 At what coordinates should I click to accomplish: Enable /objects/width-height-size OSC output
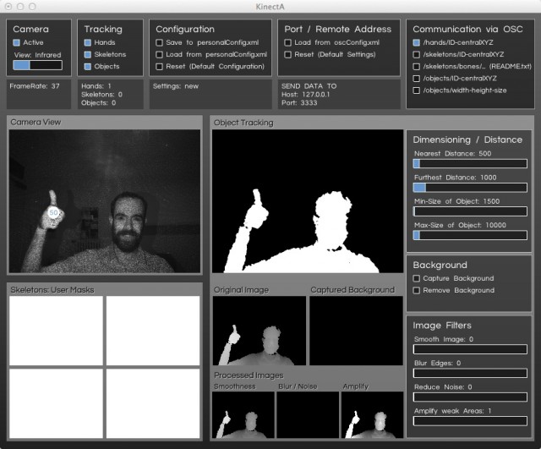[x=417, y=90]
